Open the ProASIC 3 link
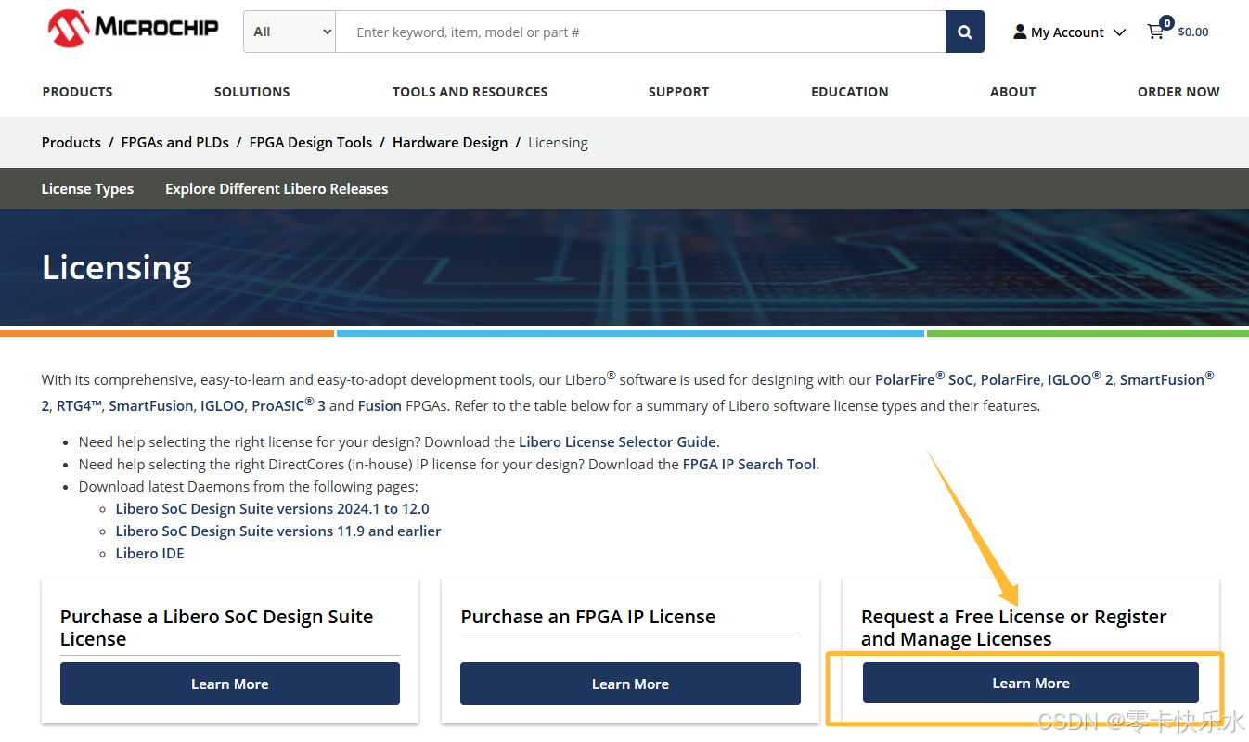This screenshot has width=1249, height=742. pyautogui.click(x=289, y=405)
